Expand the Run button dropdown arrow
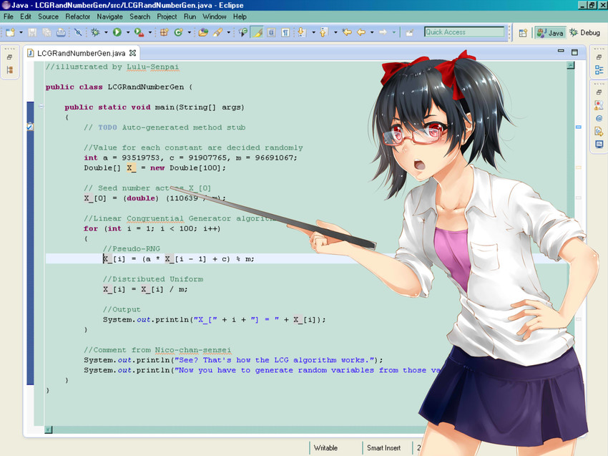Screen dimensions: 608x456 point(127,32)
